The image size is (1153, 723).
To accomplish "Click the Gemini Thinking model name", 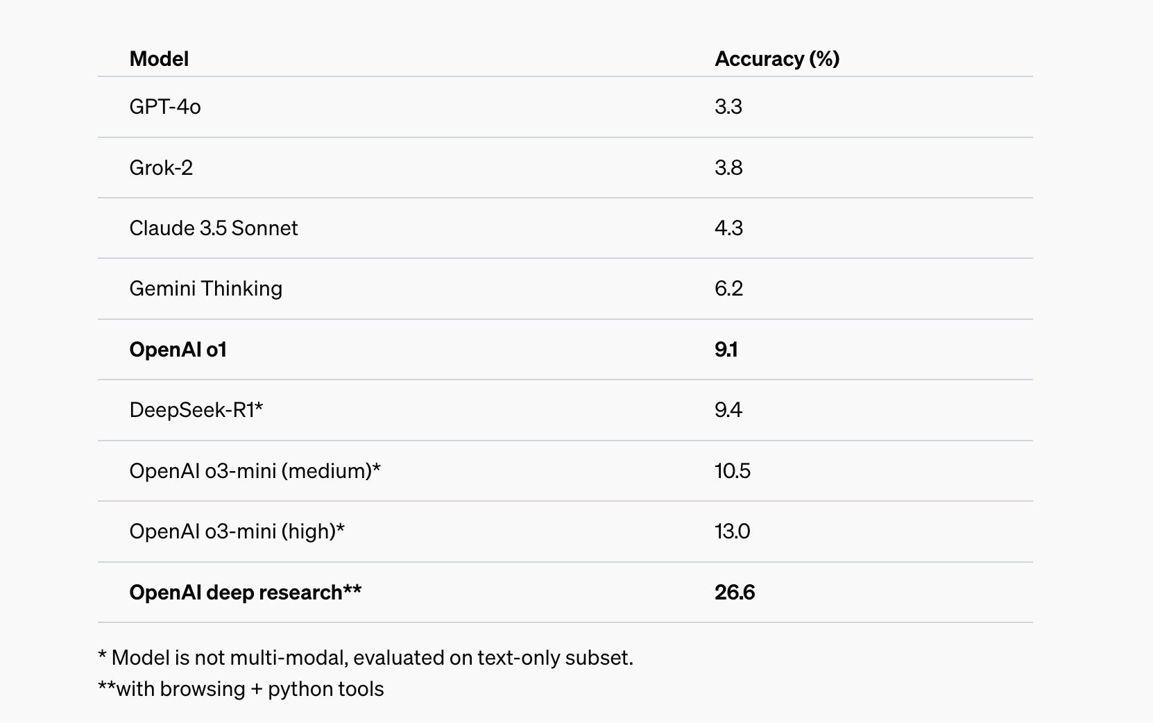I will click(206, 289).
